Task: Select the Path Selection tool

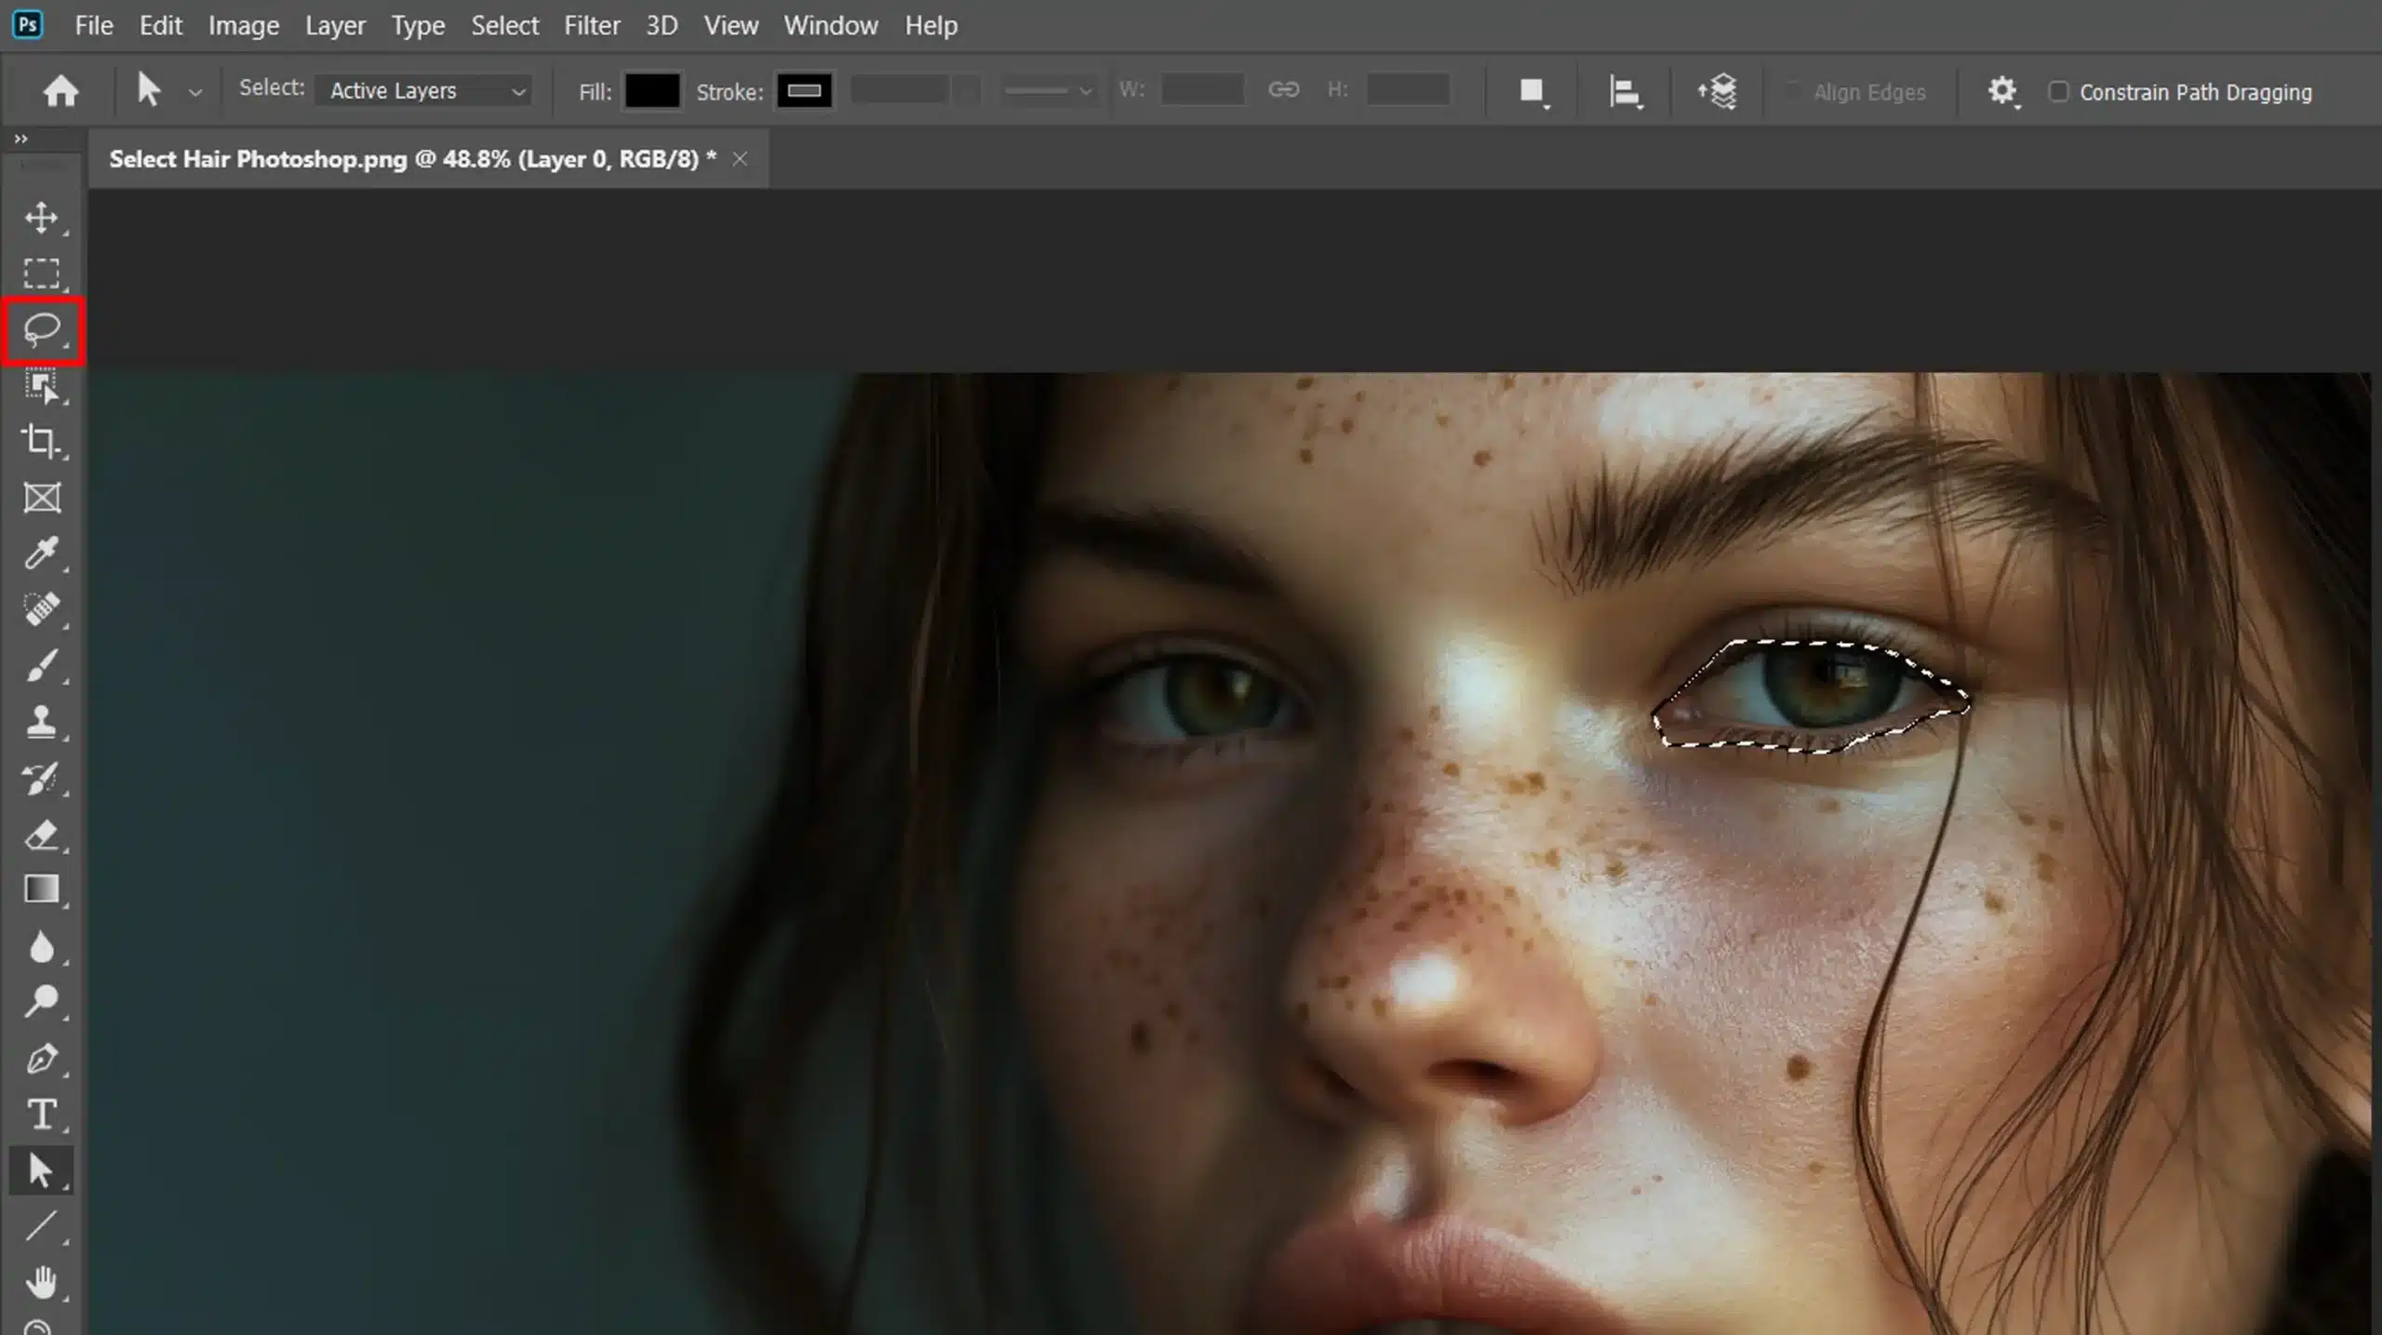Action: pyautogui.click(x=43, y=1169)
